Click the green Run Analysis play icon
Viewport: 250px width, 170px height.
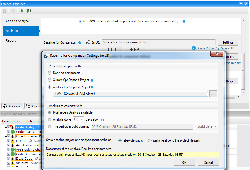(x=22, y=11)
